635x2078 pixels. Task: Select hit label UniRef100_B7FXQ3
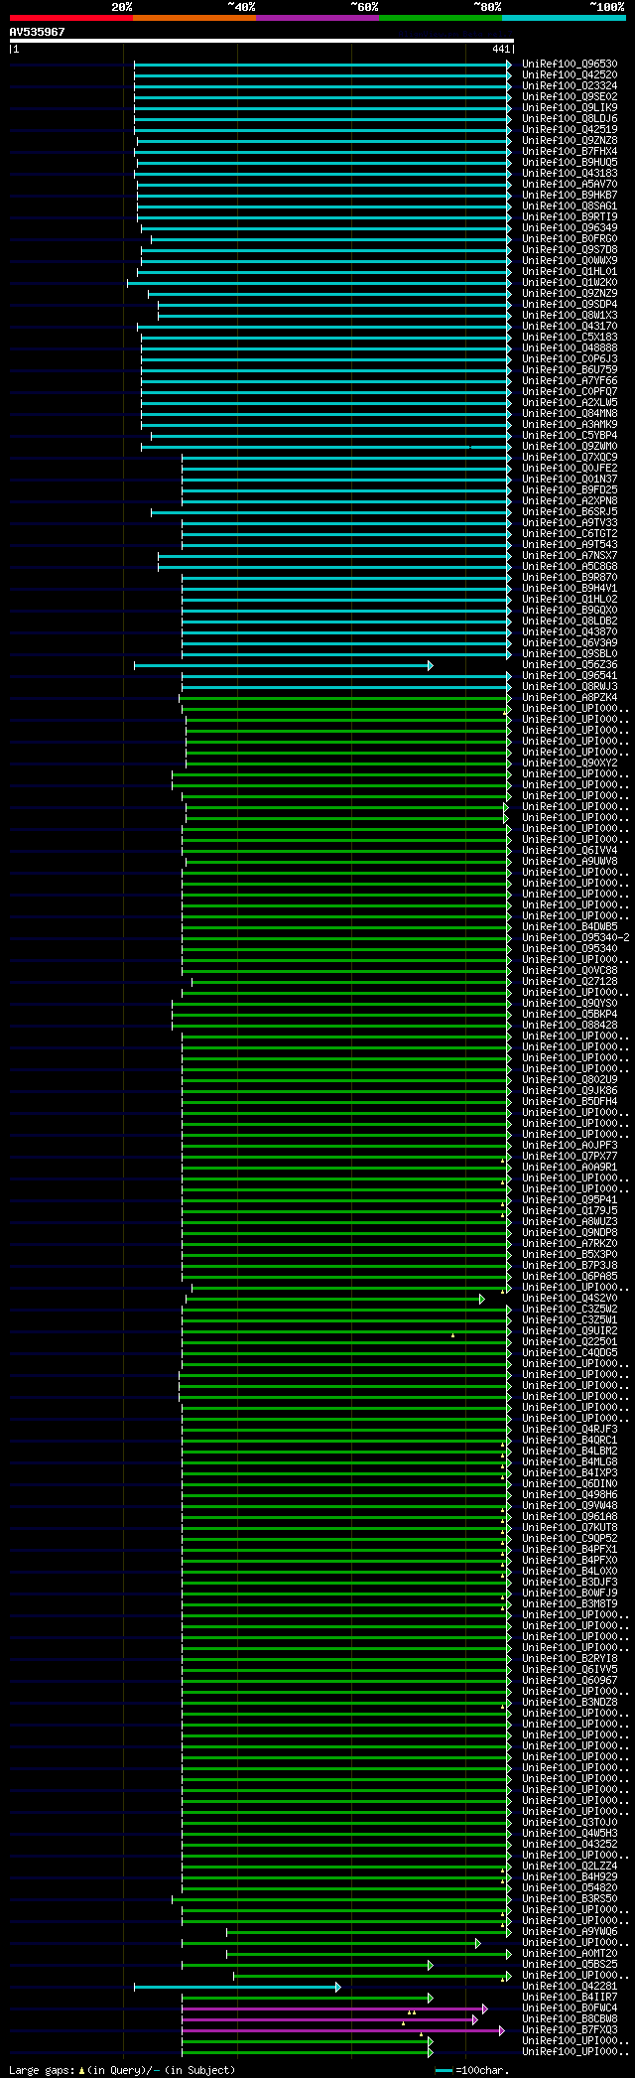tap(570, 2030)
